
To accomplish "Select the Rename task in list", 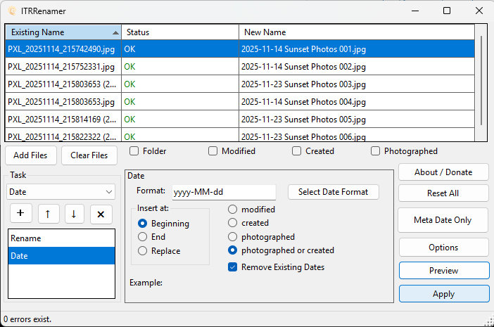I will click(61, 238).
